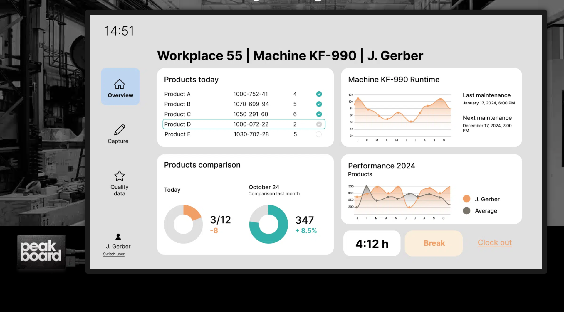Click the teal October 24 donut chart
This screenshot has height=317, width=564.
[268, 224]
